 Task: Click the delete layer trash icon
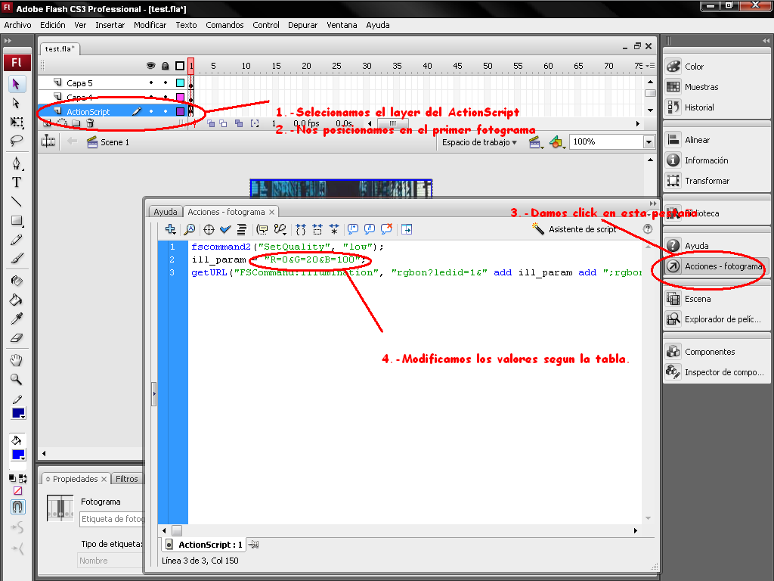[x=90, y=123]
